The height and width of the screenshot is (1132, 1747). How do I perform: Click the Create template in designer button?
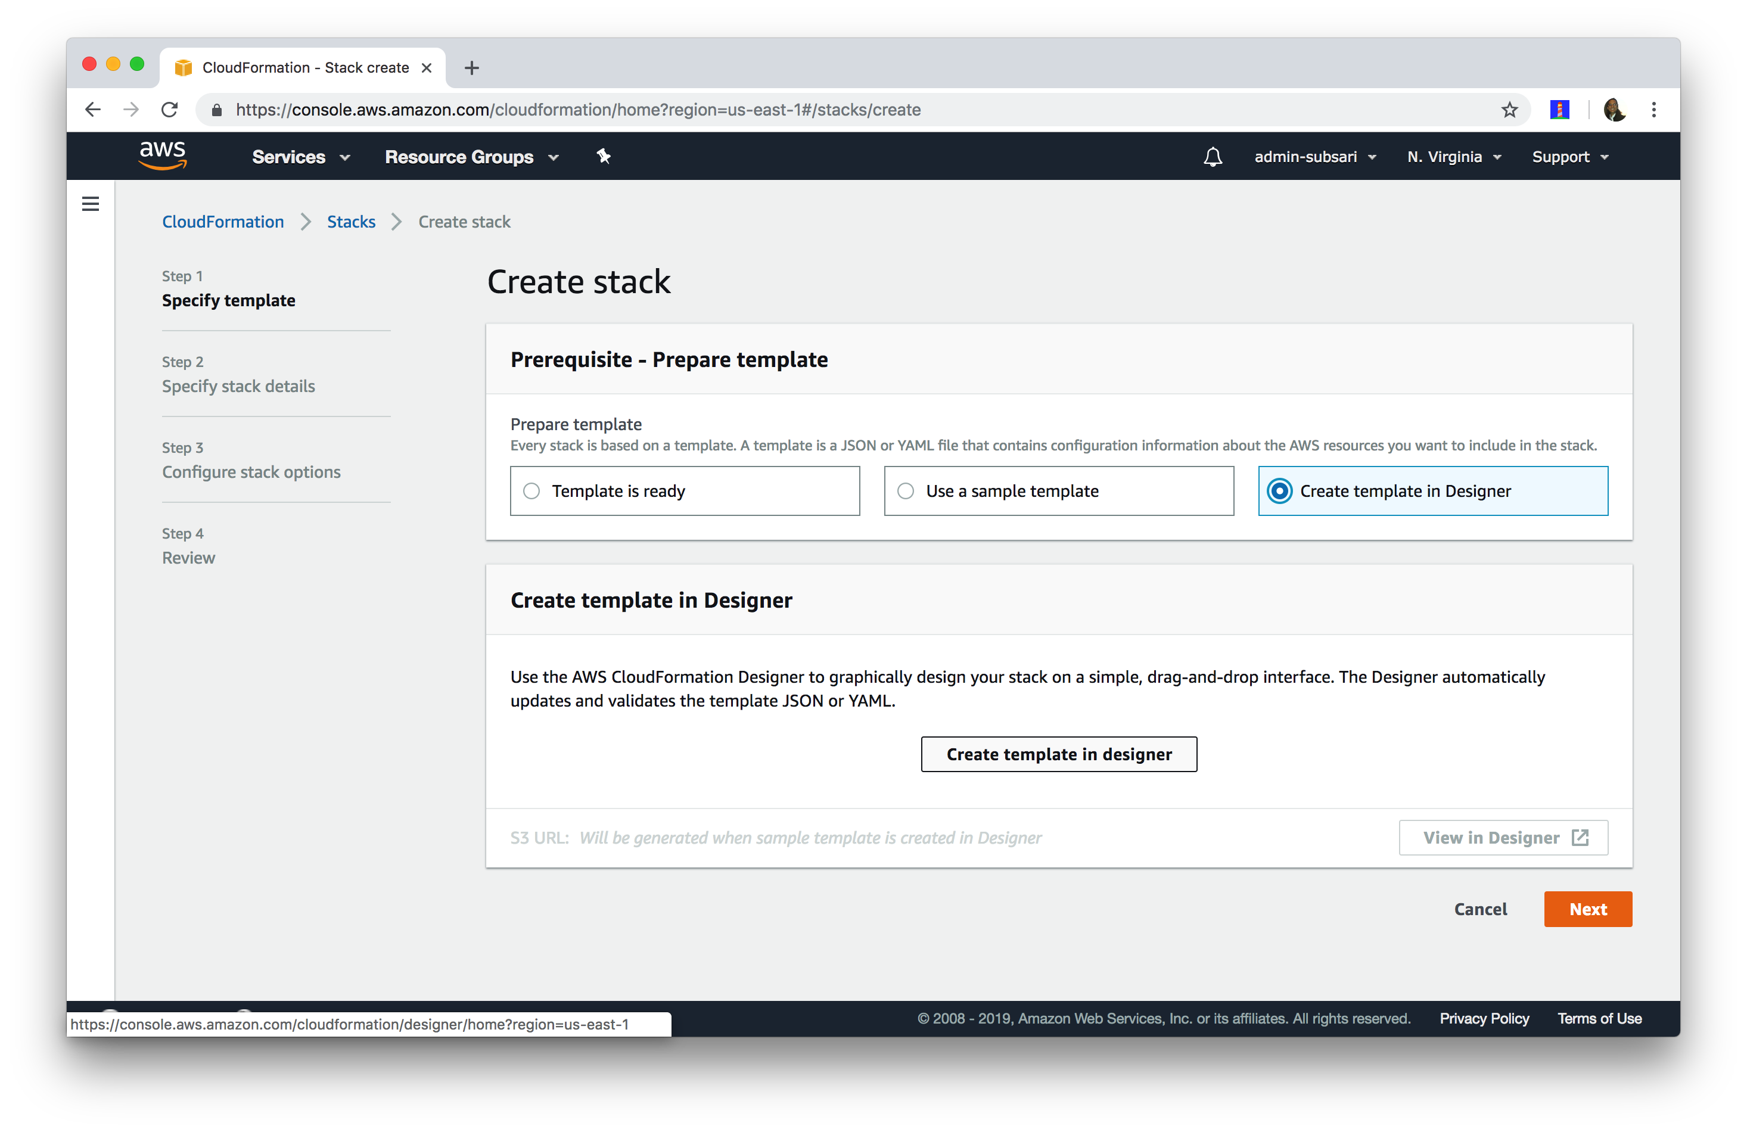click(x=1058, y=752)
